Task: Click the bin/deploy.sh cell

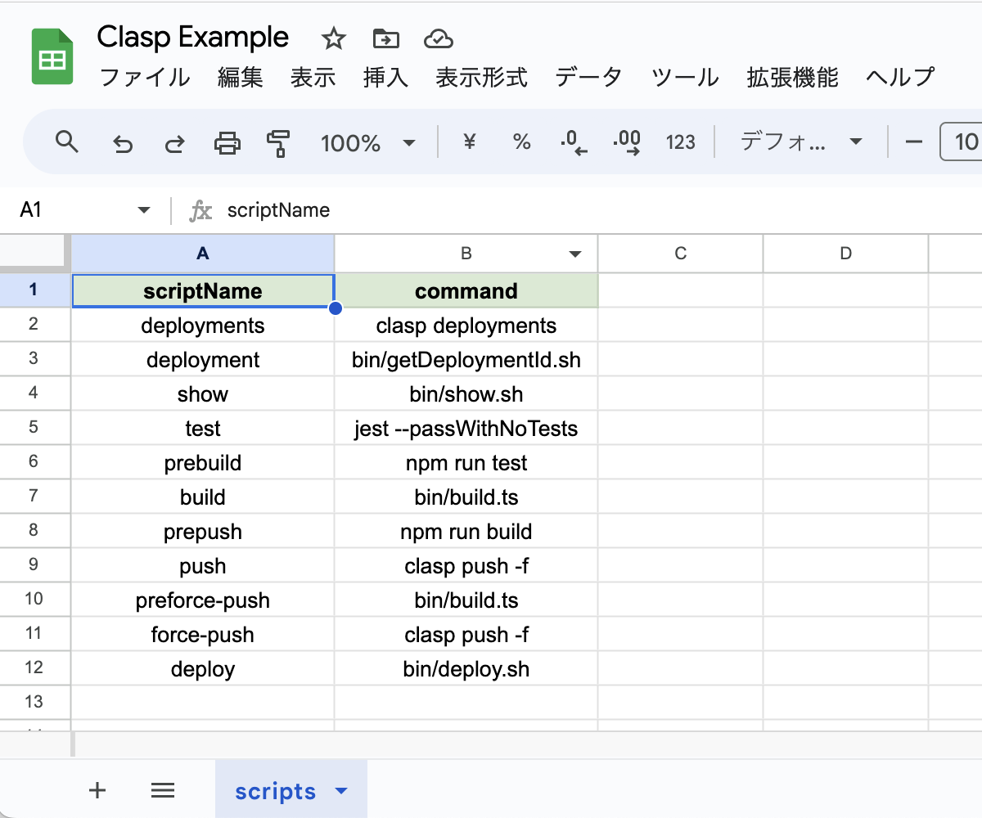Action: [x=466, y=669]
